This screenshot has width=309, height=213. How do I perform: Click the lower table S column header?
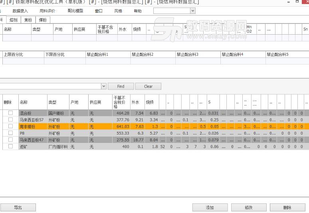[214, 102]
